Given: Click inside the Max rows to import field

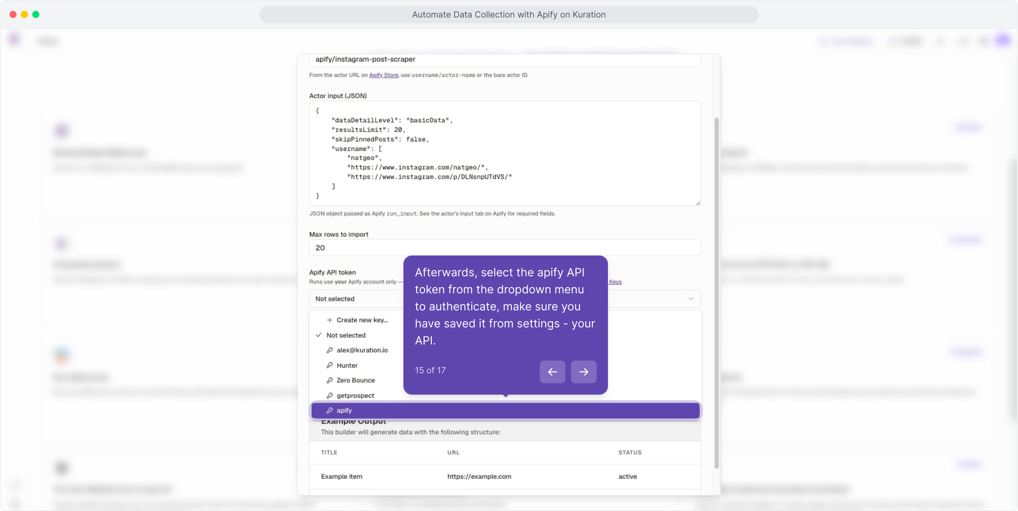Looking at the screenshot, I should pyautogui.click(x=505, y=248).
